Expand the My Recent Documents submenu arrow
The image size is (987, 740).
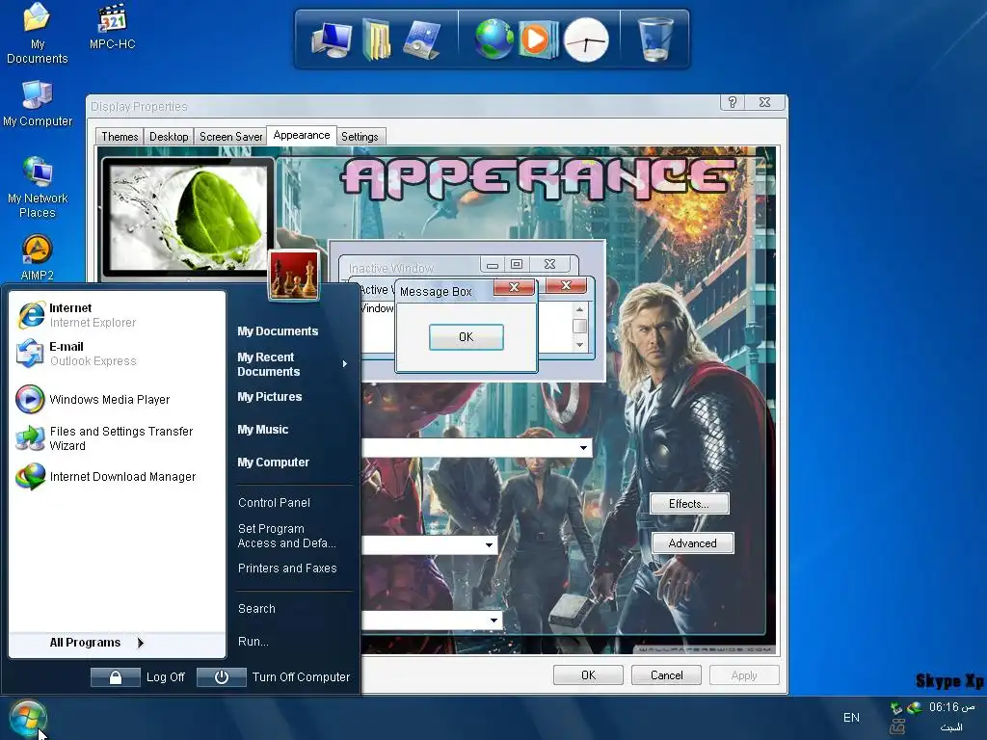(x=344, y=363)
